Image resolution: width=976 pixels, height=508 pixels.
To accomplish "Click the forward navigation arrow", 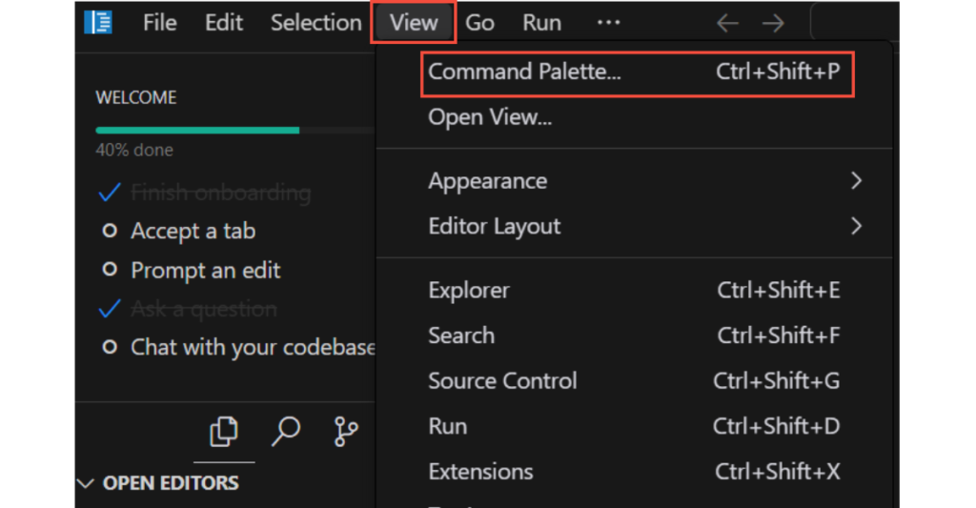I will point(773,23).
